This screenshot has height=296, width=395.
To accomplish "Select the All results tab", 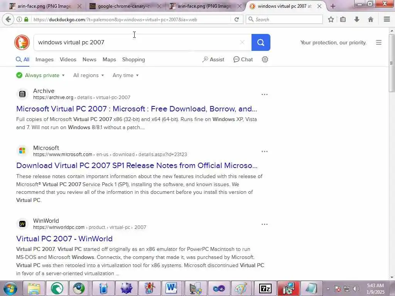I will (22, 60).
